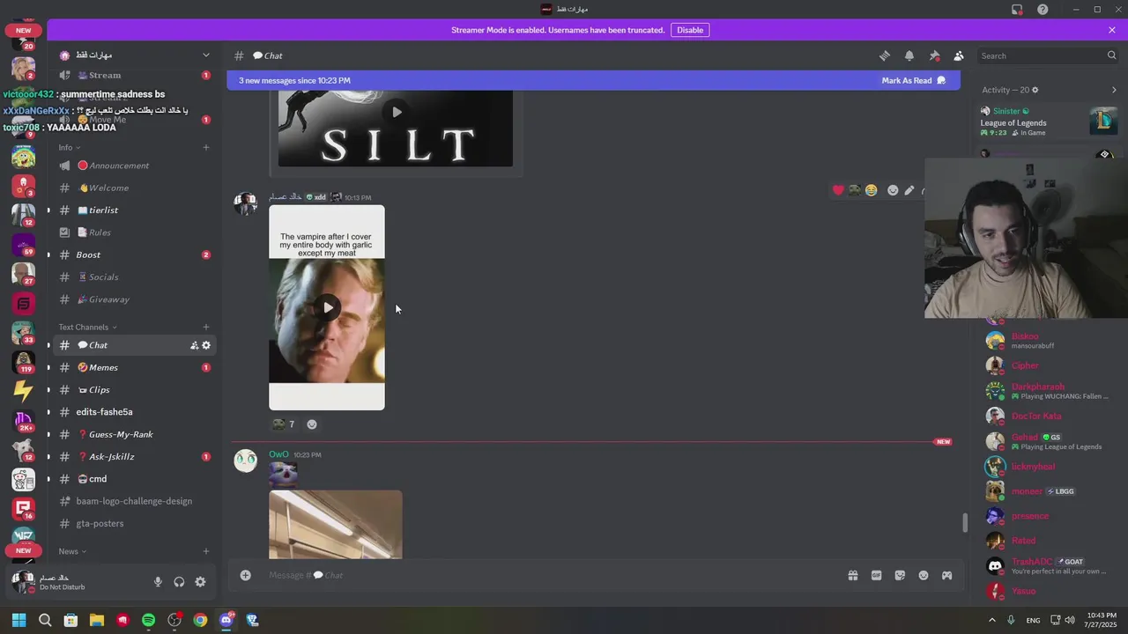This screenshot has width=1128, height=634.
Task: Click Mark As Read button
Action: click(913, 80)
